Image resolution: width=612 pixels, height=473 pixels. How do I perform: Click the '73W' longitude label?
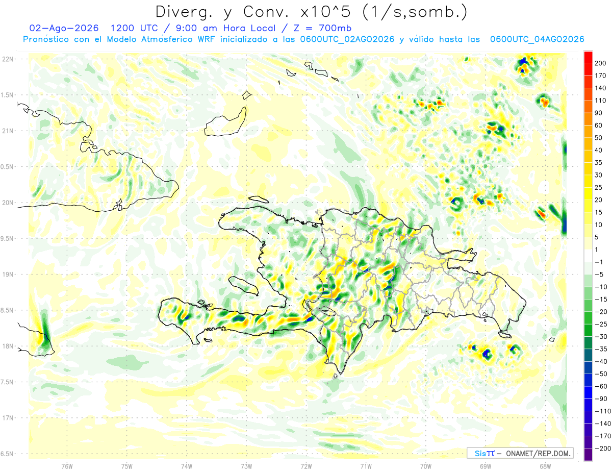tap(246, 466)
